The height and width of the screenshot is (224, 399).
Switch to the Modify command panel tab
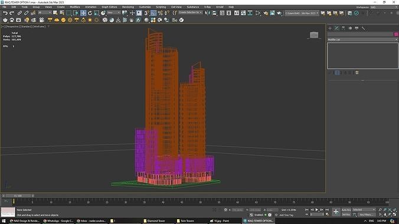[x=336, y=28]
